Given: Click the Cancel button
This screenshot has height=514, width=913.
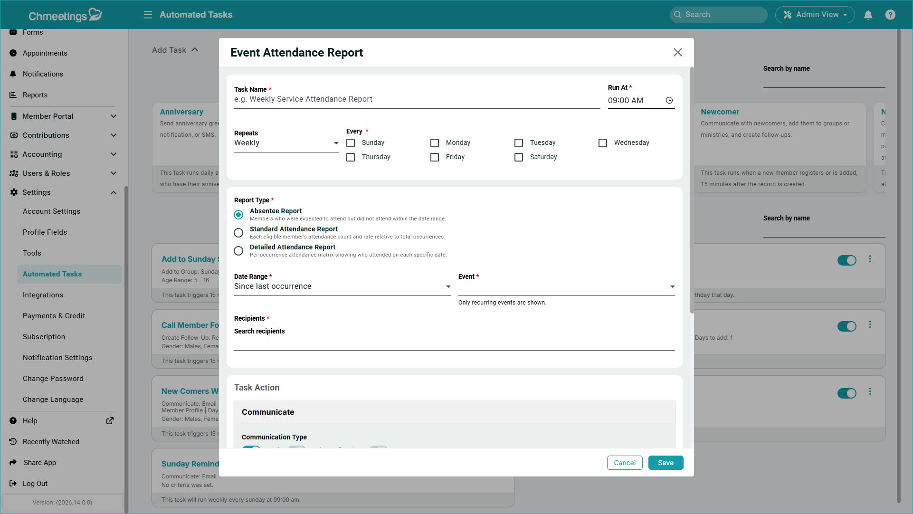Looking at the screenshot, I should pyautogui.click(x=624, y=463).
